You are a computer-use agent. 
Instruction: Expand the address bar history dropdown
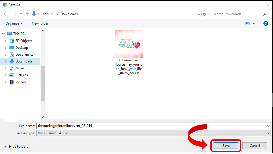[199, 14]
